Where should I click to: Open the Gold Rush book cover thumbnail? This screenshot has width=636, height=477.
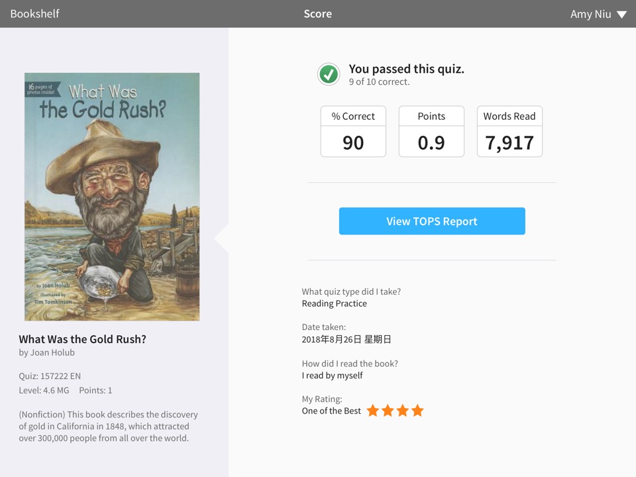point(112,197)
